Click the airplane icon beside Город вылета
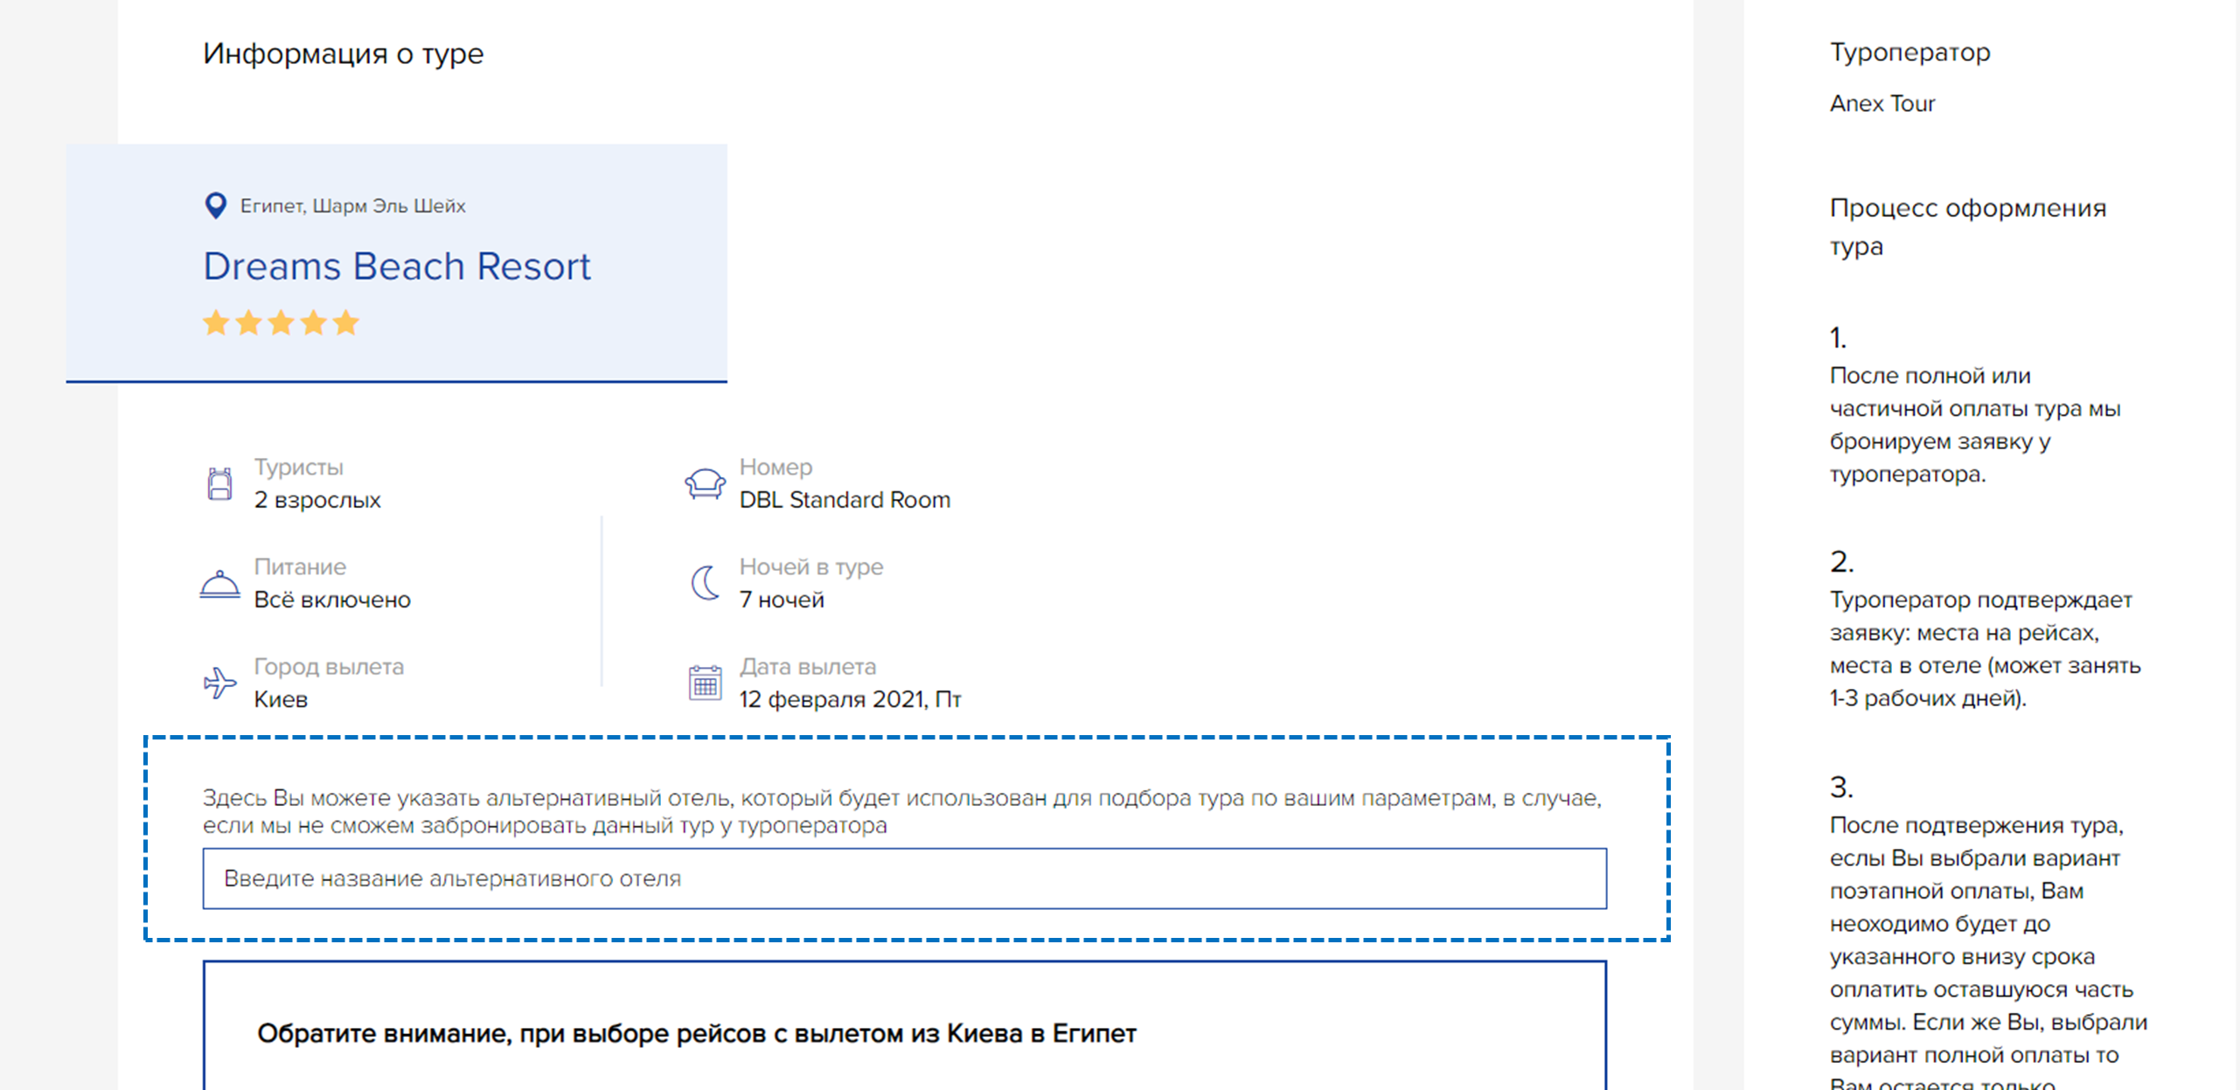This screenshot has height=1090, width=2240. click(219, 683)
